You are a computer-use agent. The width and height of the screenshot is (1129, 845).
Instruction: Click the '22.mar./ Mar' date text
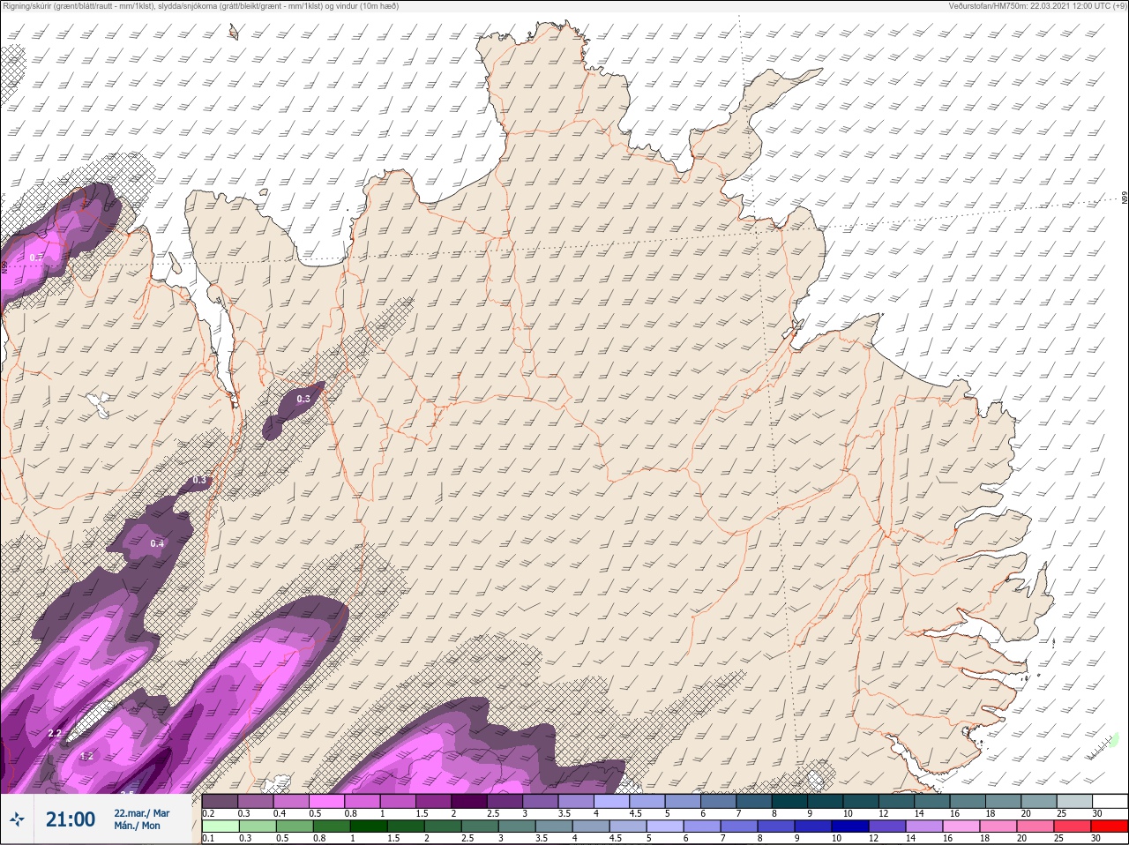point(142,813)
